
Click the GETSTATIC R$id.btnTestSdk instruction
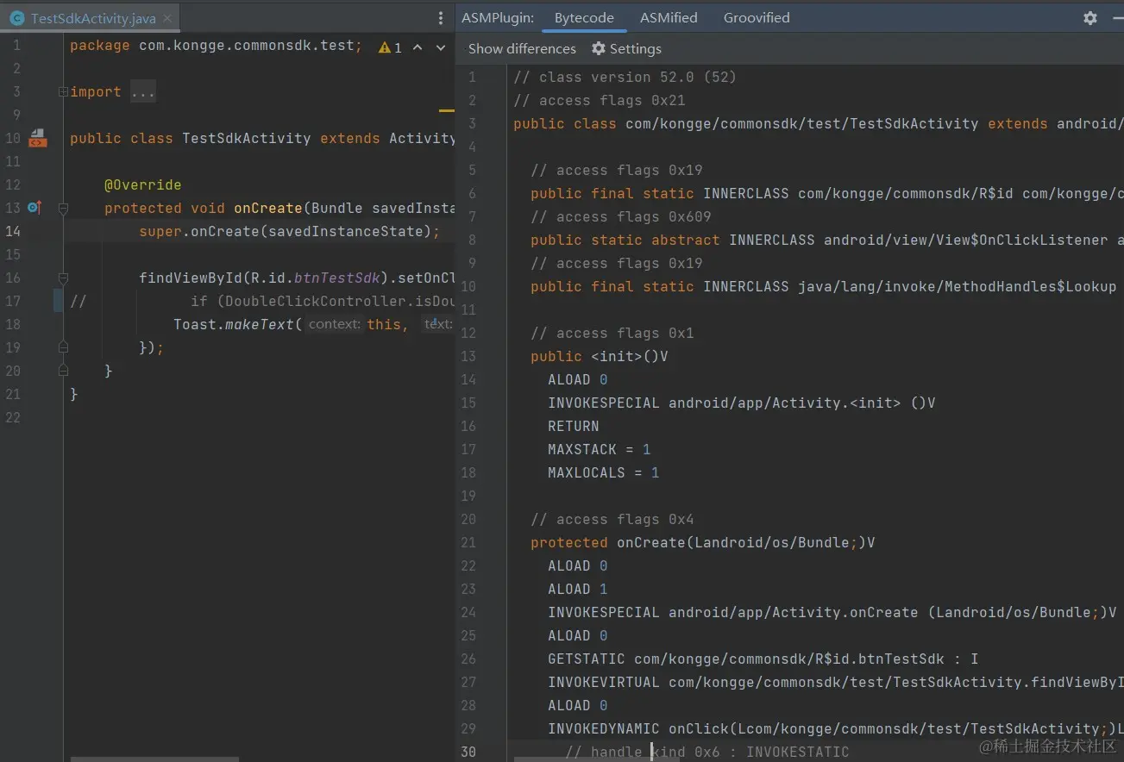pos(763,659)
